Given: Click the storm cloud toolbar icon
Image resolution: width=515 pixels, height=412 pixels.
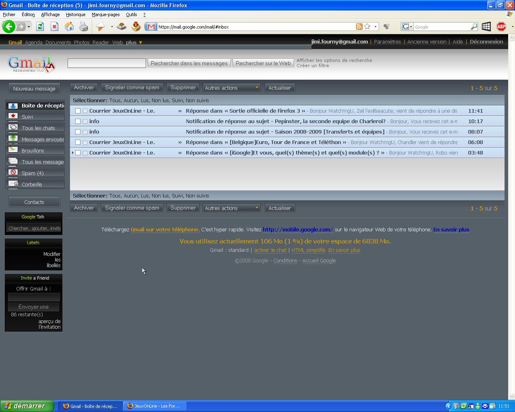Looking at the screenshot, I should (x=101, y=27).
